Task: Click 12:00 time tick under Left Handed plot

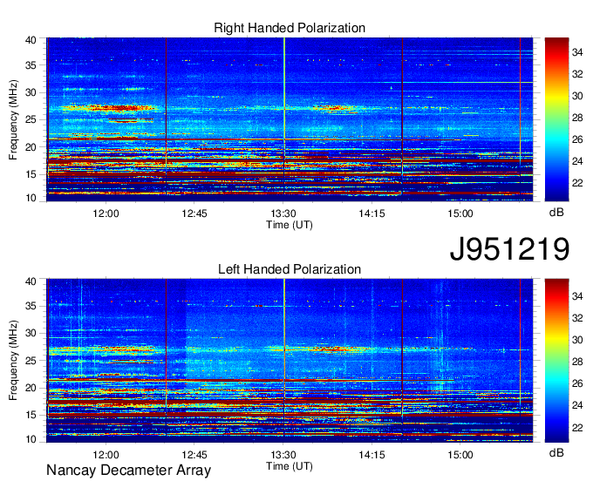Action: pyautogui.click(x=106, y=455)
